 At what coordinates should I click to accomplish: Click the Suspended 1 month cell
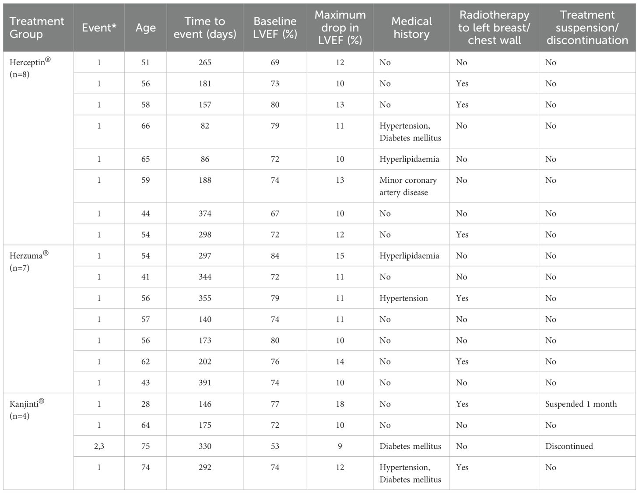581,404
